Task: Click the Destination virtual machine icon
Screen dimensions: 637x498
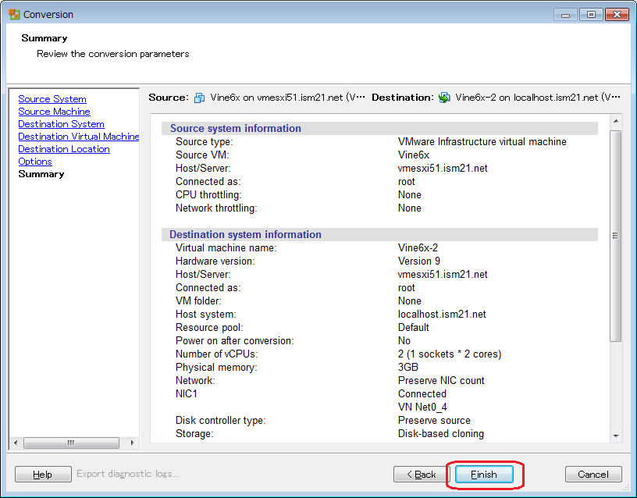Action: [444, 98]
